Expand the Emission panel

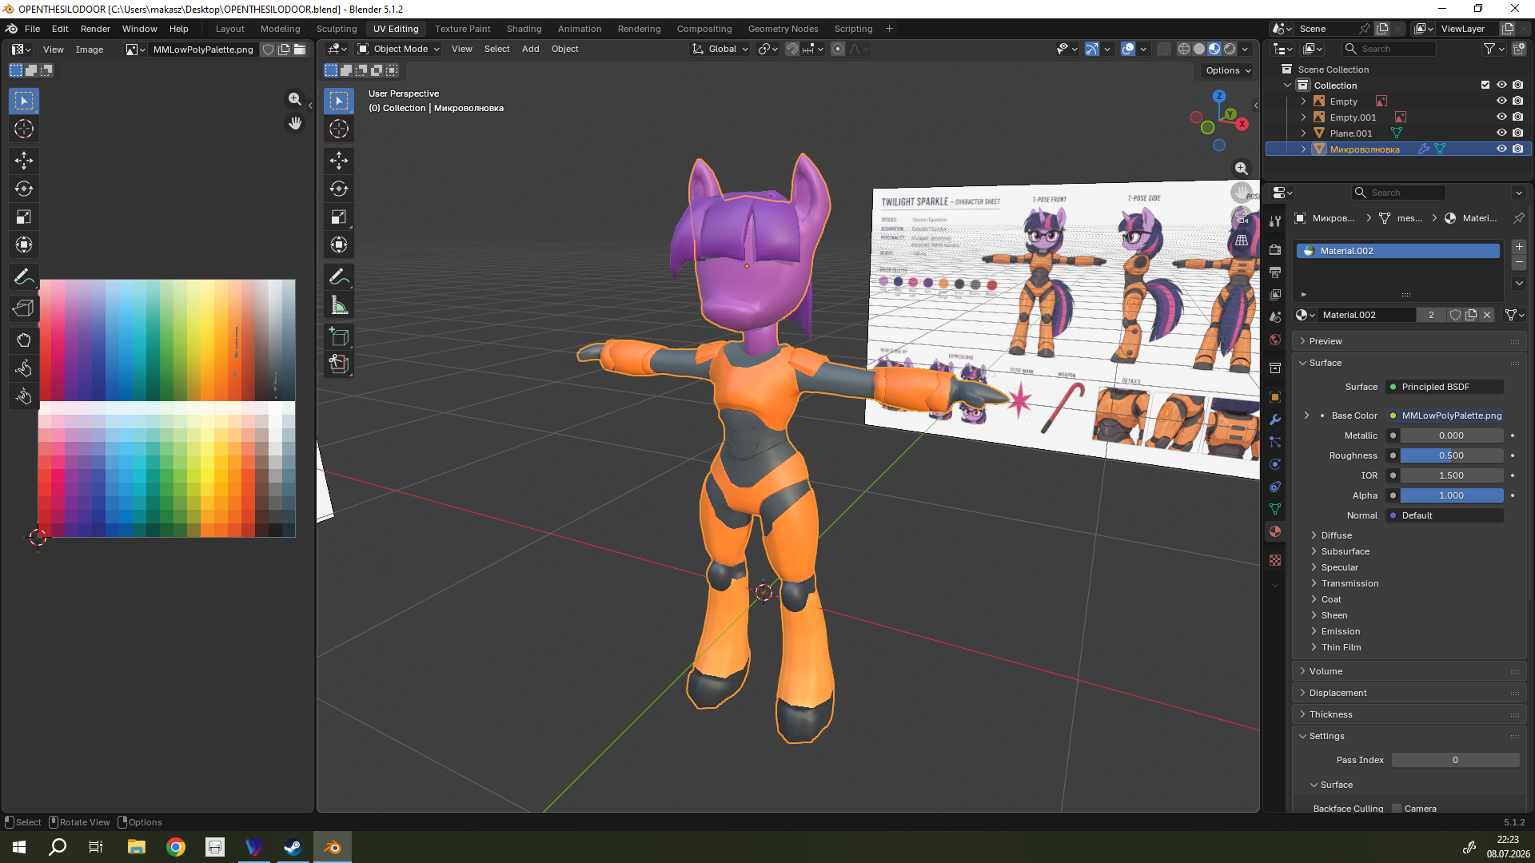coord(1340,631)
